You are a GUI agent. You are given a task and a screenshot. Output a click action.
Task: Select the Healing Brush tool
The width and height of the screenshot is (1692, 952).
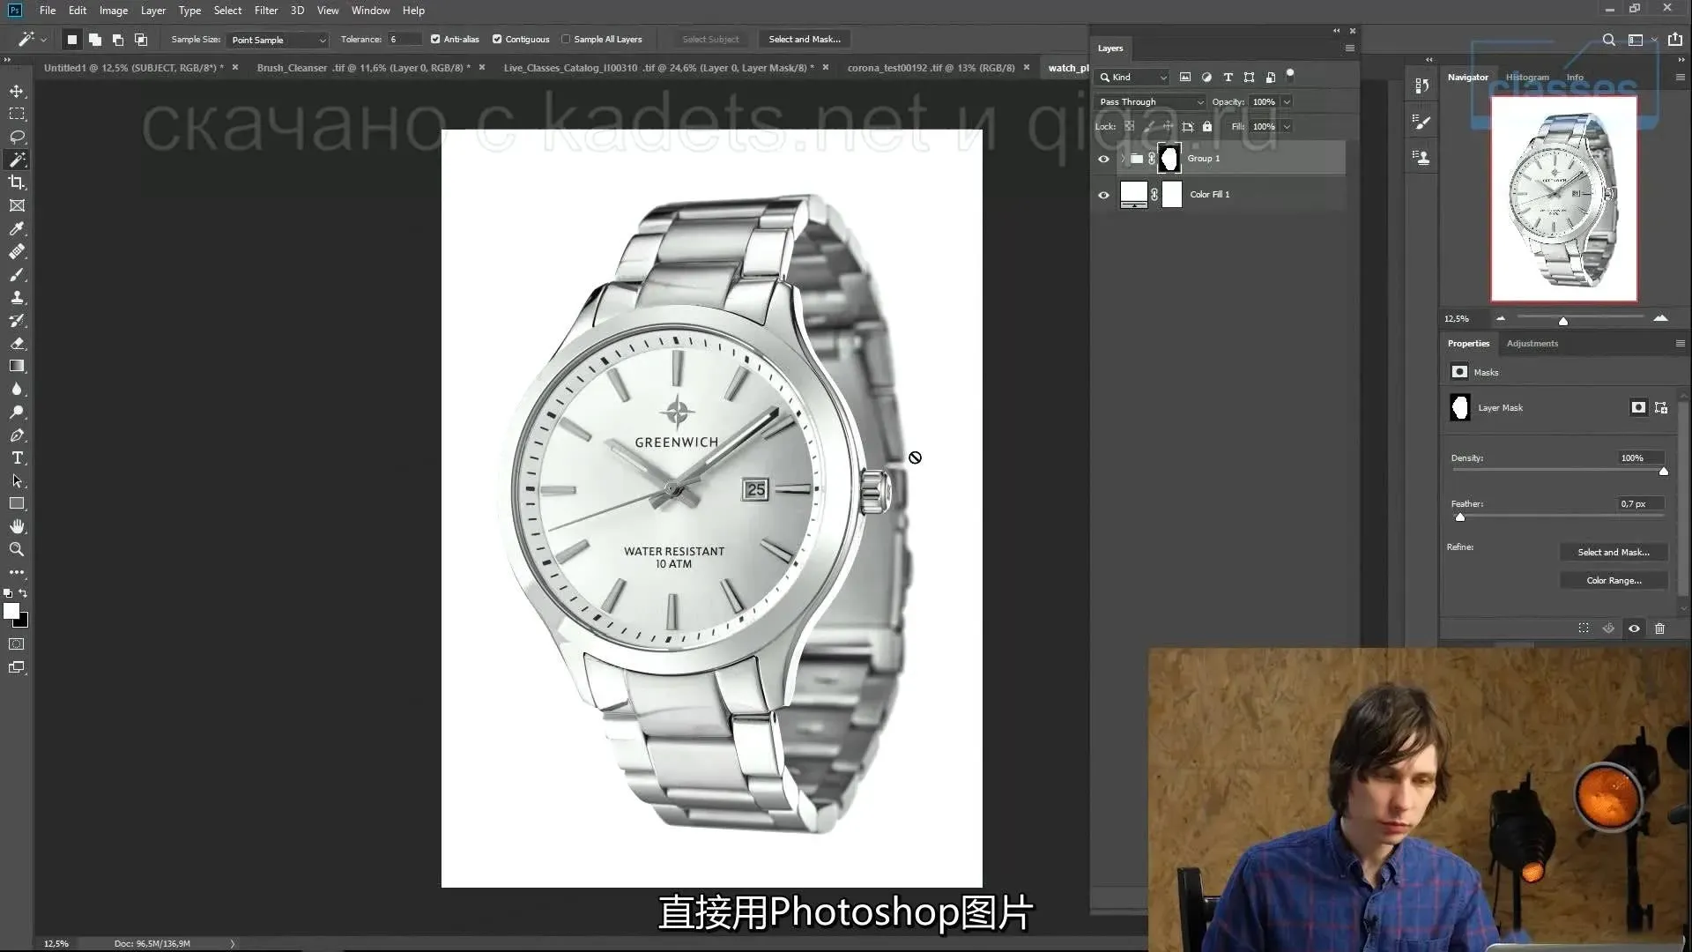tap(17, 251)
